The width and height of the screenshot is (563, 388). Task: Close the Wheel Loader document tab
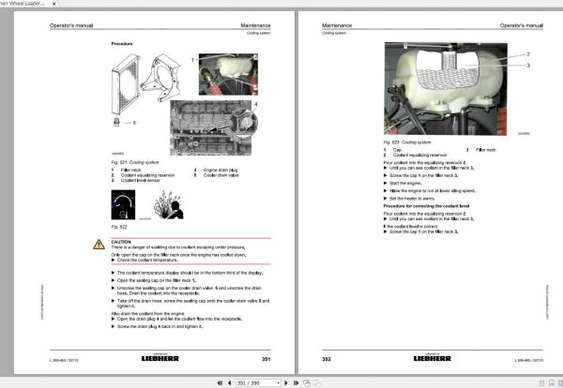tap(53, 4)
